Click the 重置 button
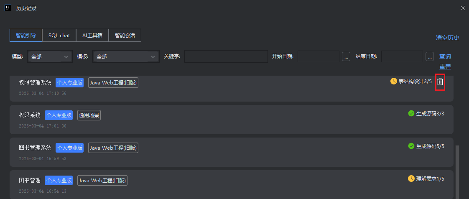 coord(445,67)
